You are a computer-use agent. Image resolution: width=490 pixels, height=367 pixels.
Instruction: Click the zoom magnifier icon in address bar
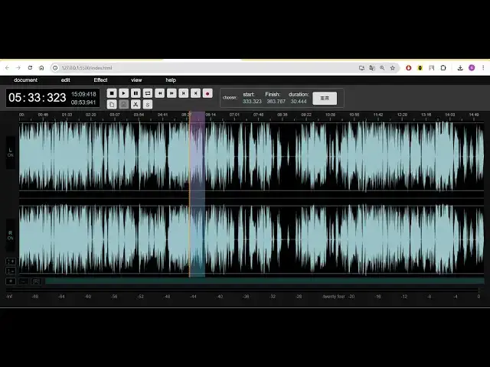[x=382, y=68]
